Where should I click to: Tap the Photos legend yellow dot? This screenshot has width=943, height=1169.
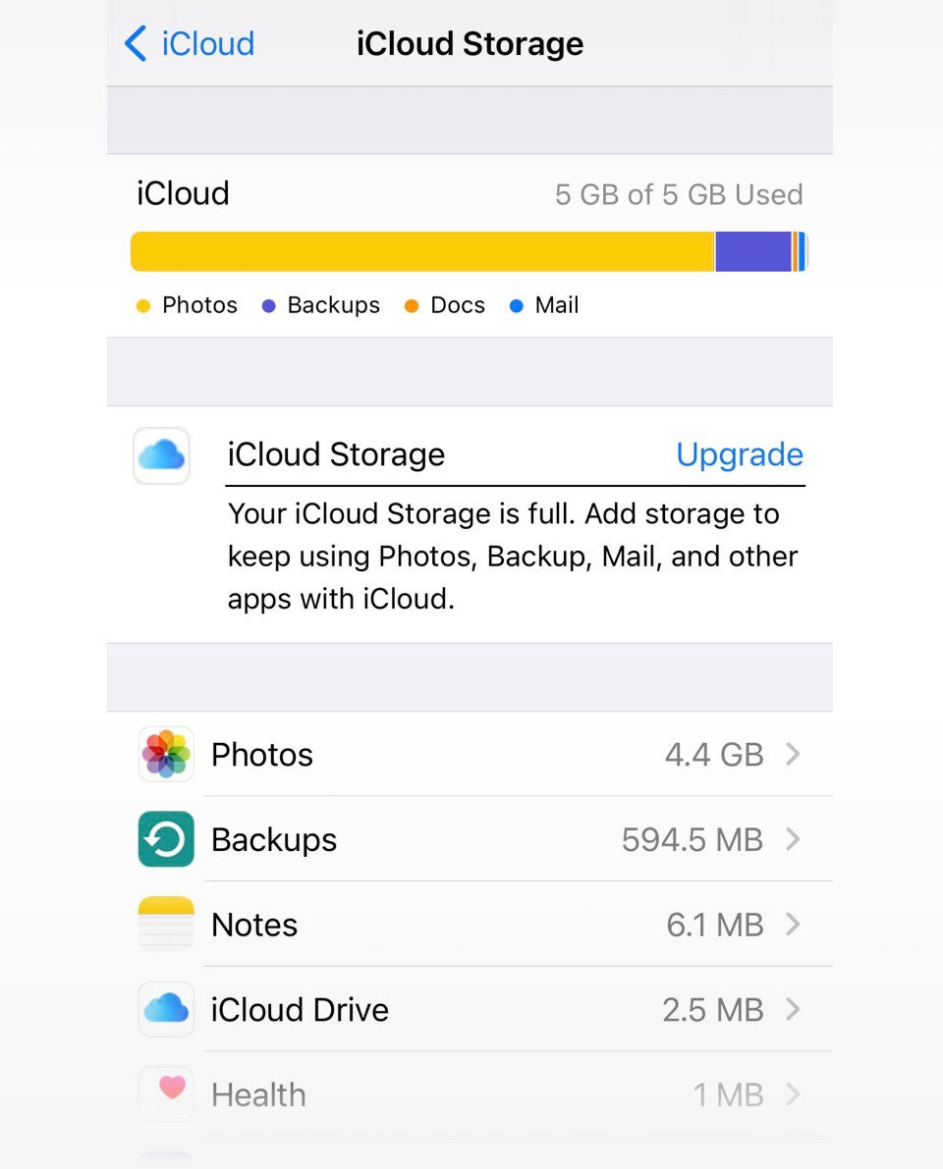click(143, 305)
